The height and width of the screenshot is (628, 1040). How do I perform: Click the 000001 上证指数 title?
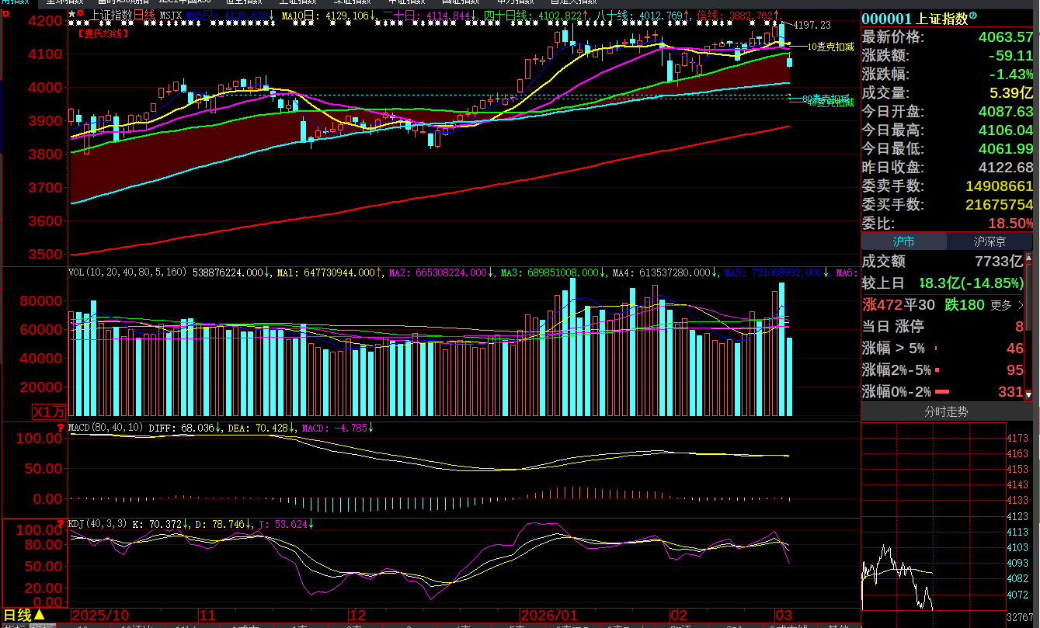pyautogui.click(x=914, y=18)
